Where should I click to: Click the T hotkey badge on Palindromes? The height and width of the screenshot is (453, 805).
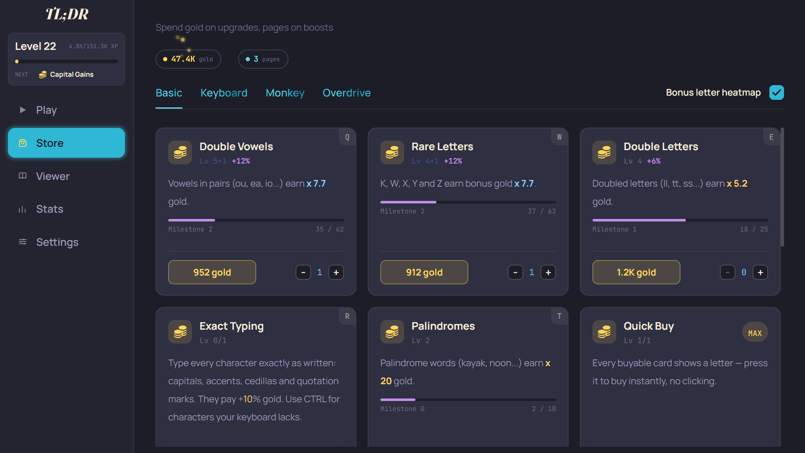(559, 316)
